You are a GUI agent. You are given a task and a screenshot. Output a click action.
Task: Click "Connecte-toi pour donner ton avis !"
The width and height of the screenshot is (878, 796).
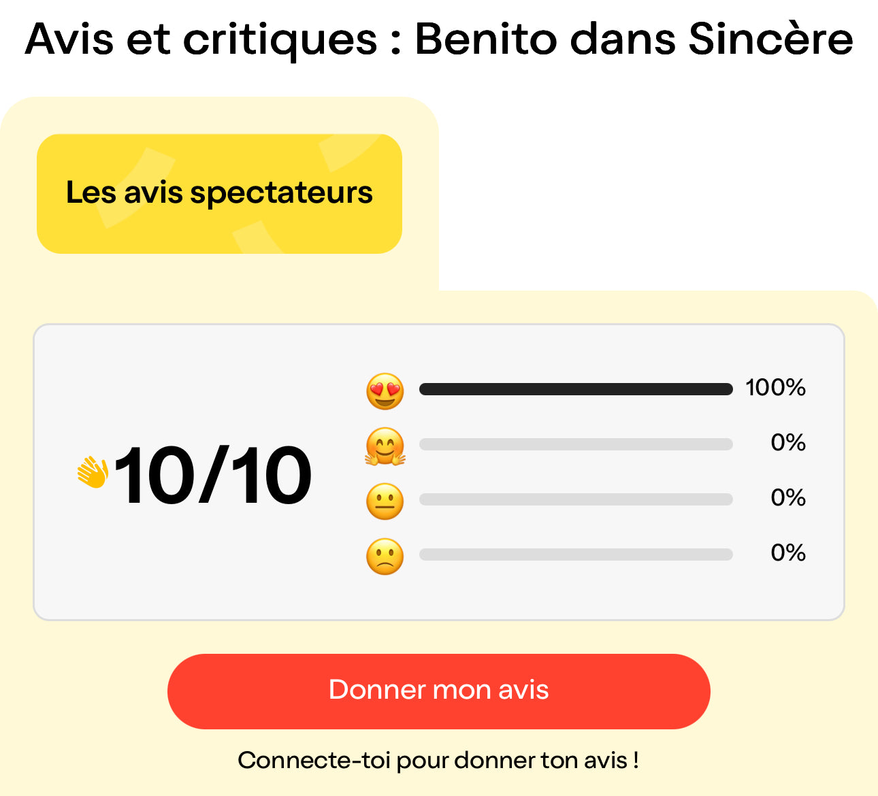tap(438, 760)
